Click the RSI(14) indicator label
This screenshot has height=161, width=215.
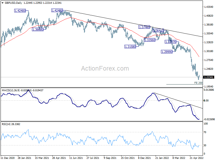click(x=6, y=124)
